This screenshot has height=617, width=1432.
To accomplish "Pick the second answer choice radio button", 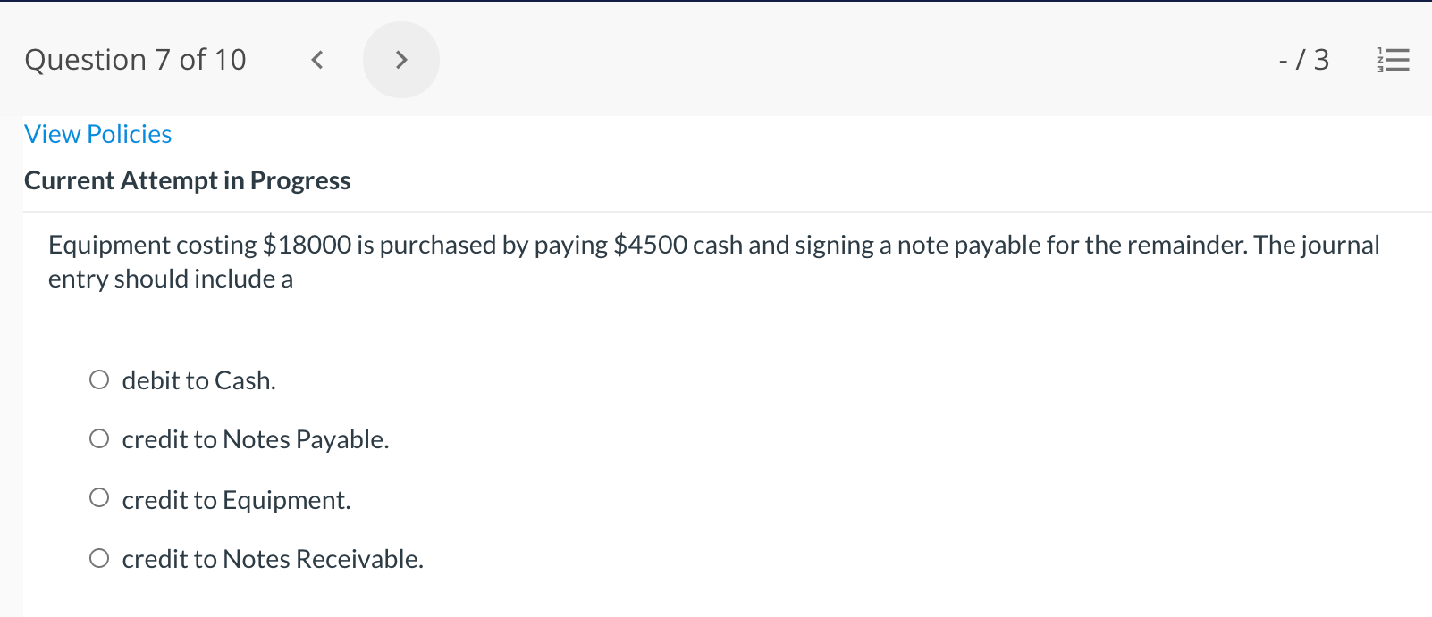I will (x=99, y=438).
